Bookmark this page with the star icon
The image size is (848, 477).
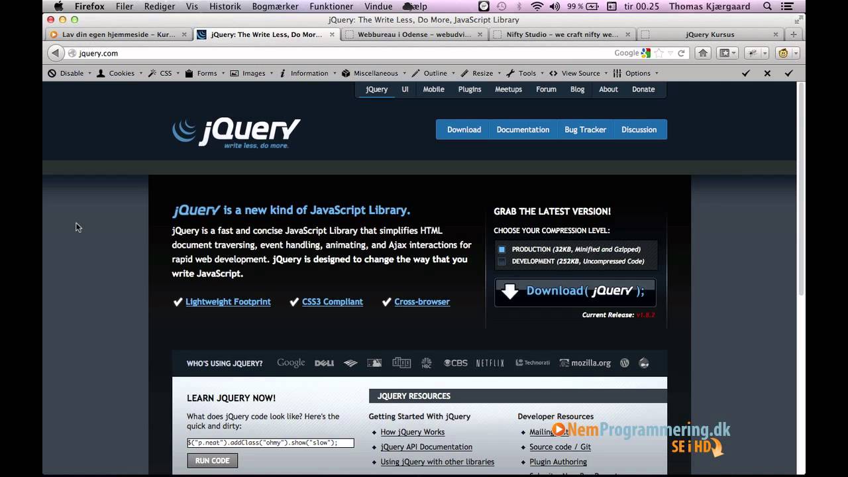pyautogui.click(x=659, y=53)
